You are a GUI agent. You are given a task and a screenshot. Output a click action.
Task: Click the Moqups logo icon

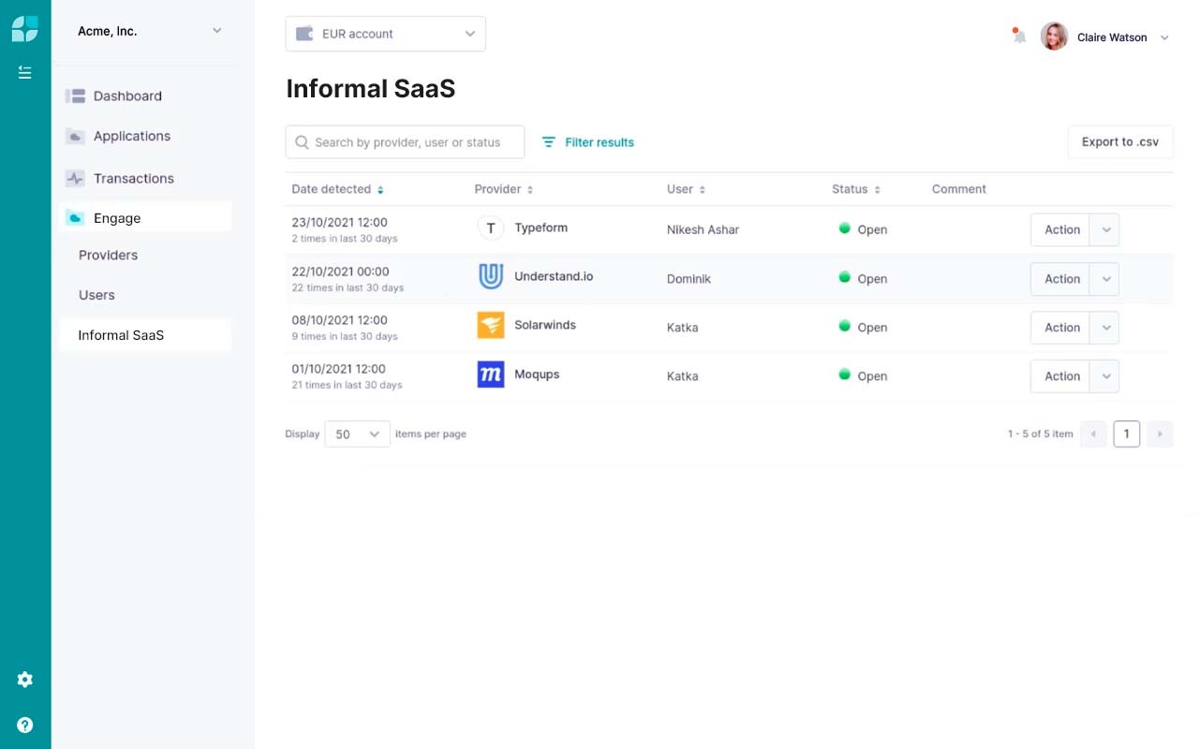tap(491, 374)
